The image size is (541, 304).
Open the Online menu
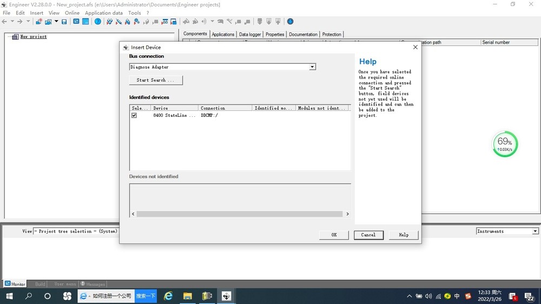72,13
